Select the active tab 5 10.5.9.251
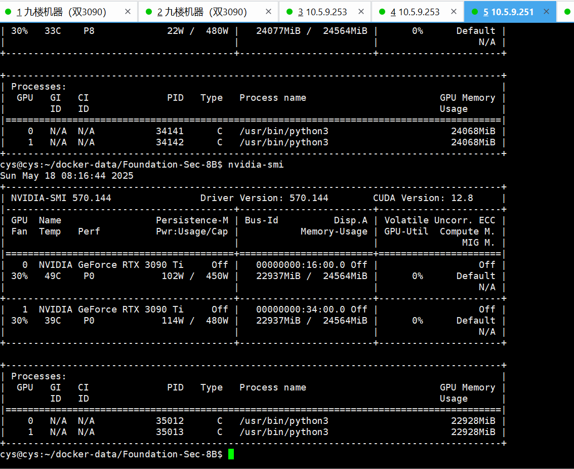Viewport: 574px width, 469px height. click(510, 12)
